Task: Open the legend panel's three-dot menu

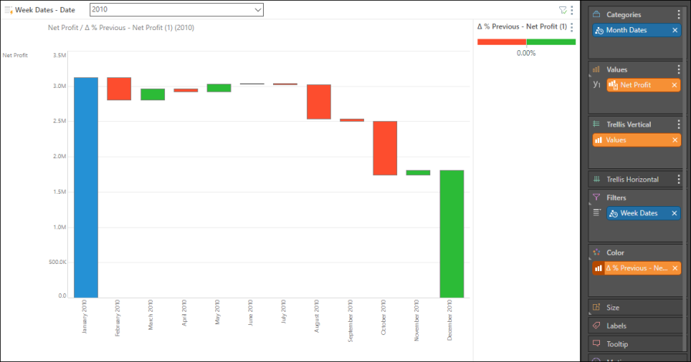Action: coord(571,27)
